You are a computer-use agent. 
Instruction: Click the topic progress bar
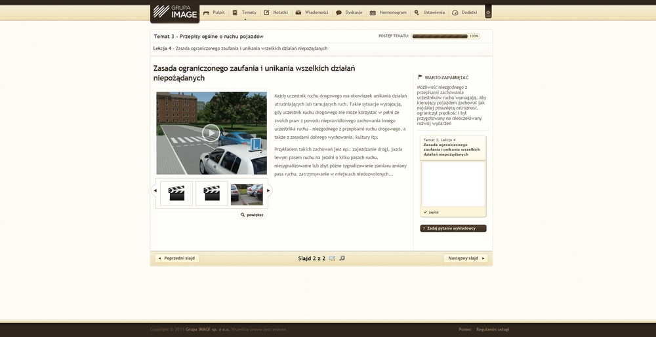pyautogui.click(x=440, y=36)
